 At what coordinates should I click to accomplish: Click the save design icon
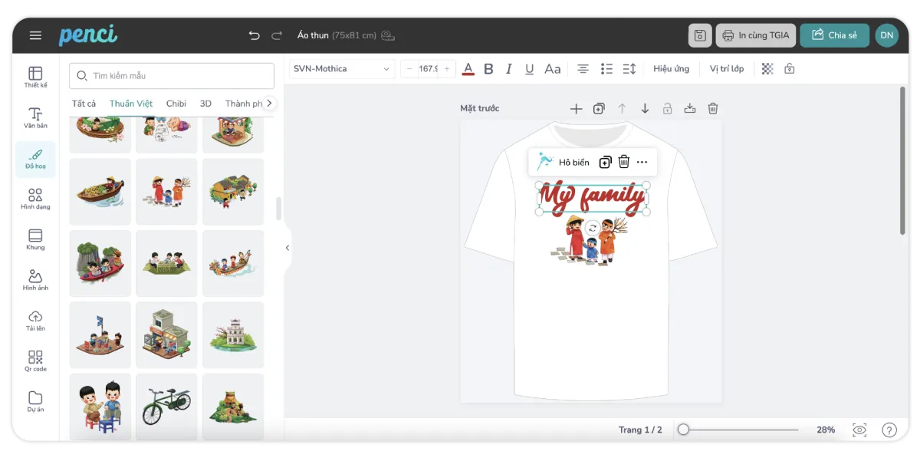(700, 35)
